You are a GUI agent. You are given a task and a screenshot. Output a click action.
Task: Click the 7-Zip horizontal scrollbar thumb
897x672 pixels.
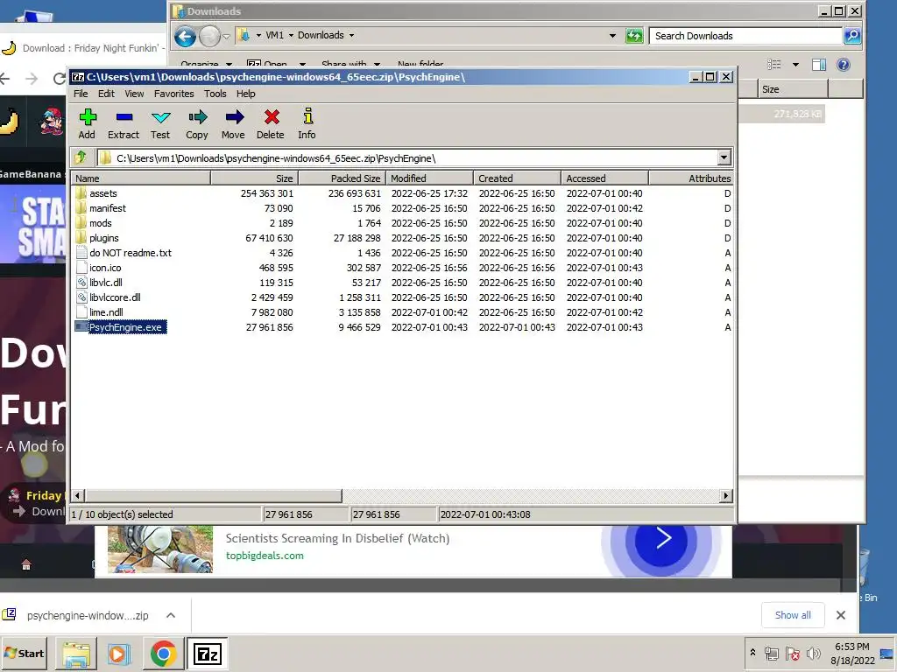pos(214,495)
